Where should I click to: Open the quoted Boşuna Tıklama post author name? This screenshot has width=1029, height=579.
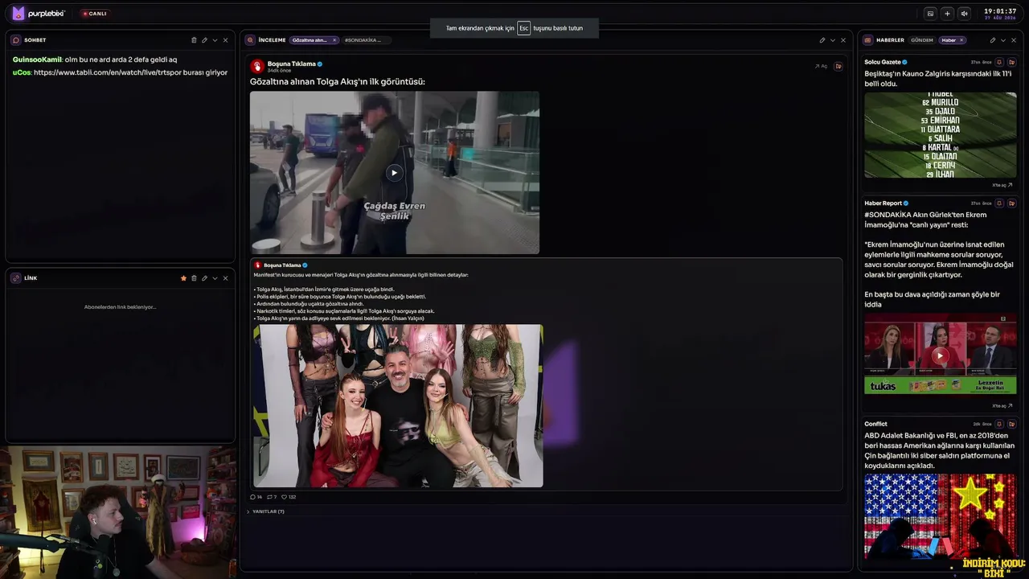click(x=282, y=265)
